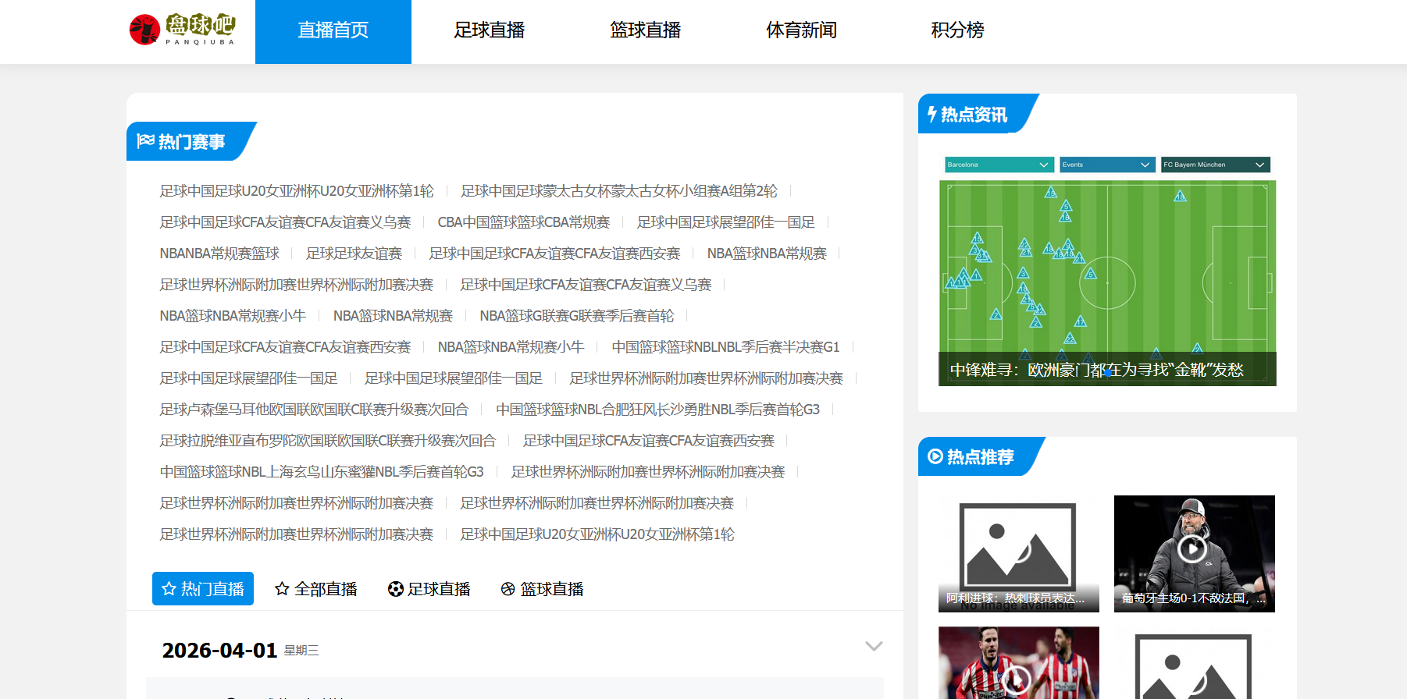Viewport: 1407px width, 699px height.
Task: Click the 热点资讯 section heading
Action: (974, 115)
